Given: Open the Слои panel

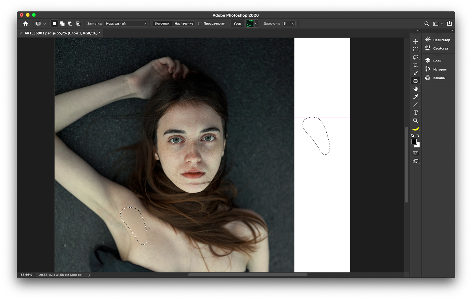Looking at the screenshot, I should tap(433, 61).
